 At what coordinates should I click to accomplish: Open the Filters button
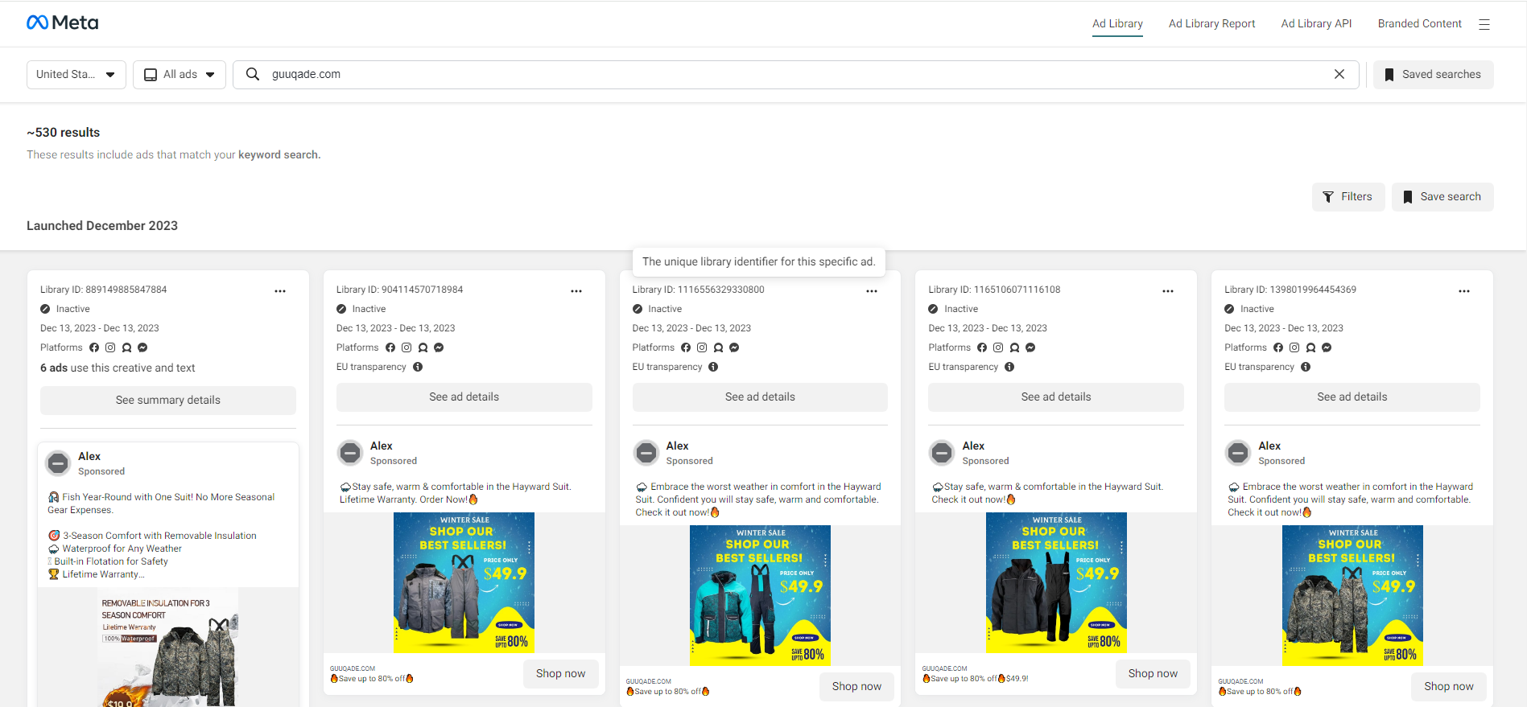[1348, 196]
